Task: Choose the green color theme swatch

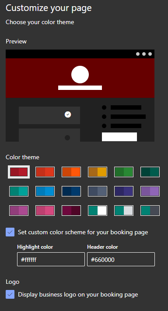Action: [x=124, y=172]
